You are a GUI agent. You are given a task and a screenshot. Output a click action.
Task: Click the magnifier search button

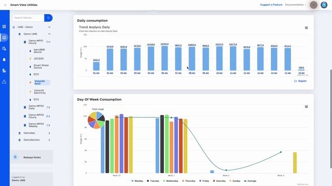click(x=48, y=18)
